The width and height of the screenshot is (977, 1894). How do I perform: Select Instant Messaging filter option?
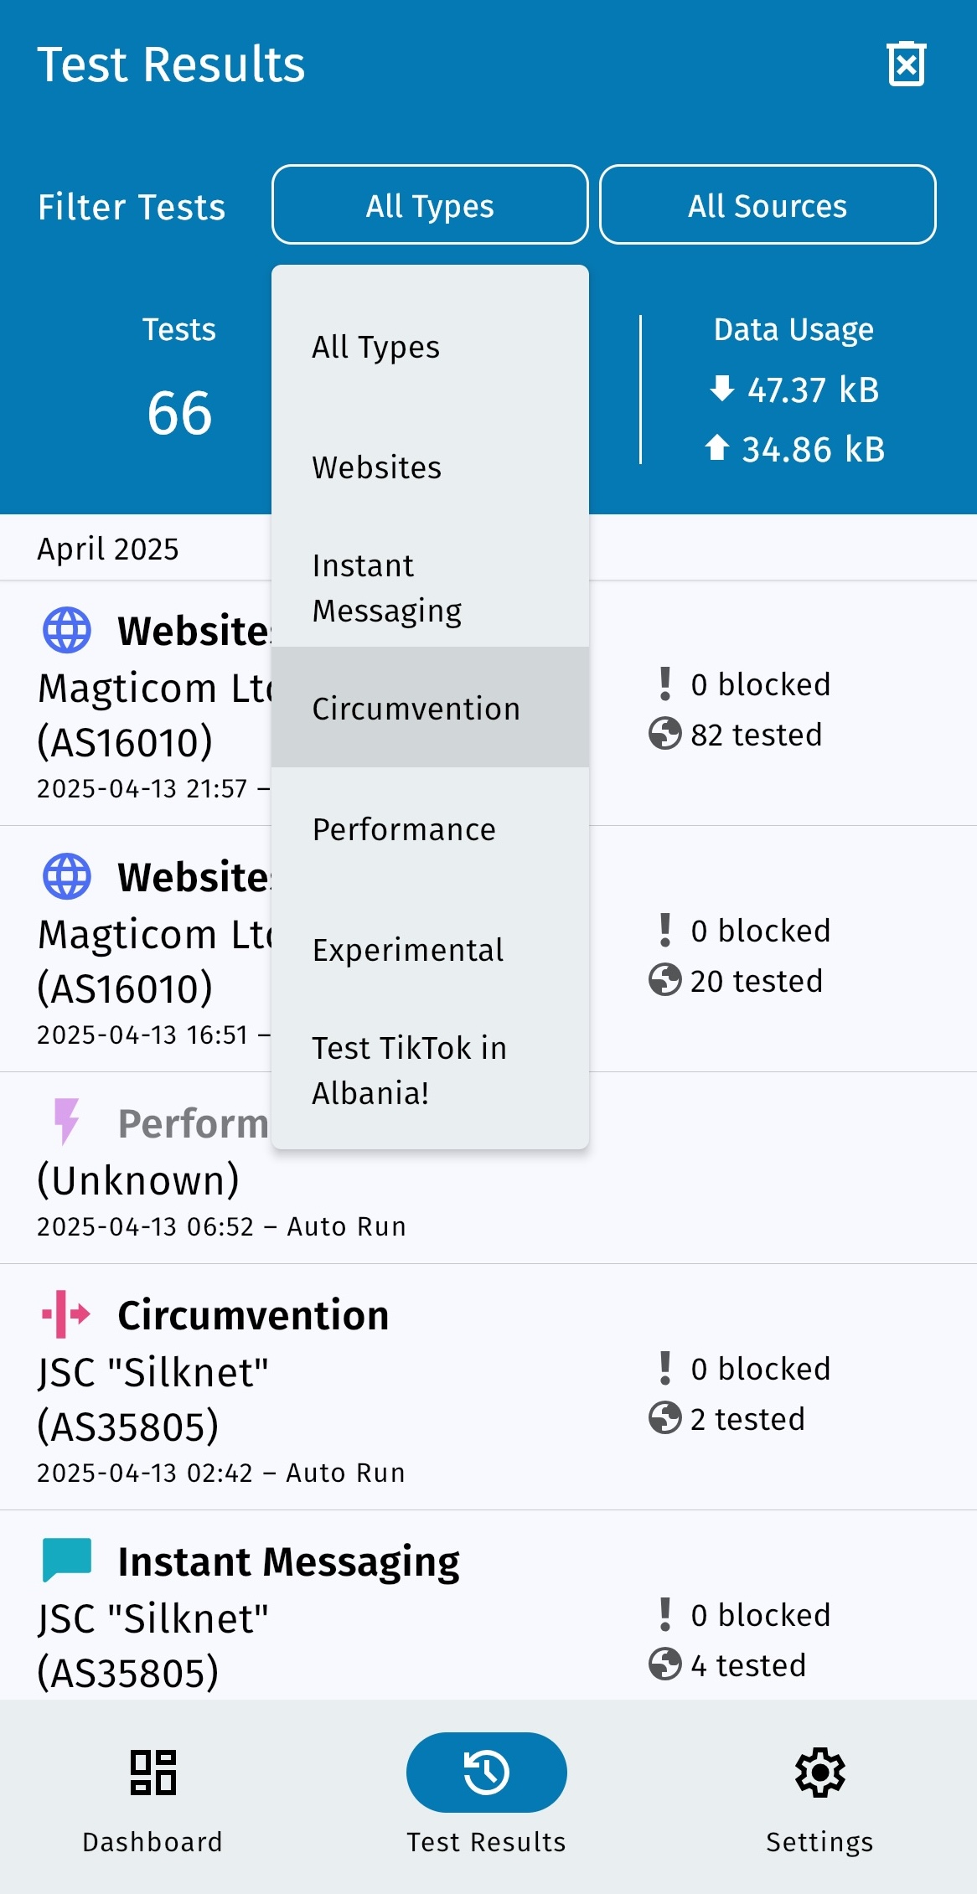[x=387, y=588]
